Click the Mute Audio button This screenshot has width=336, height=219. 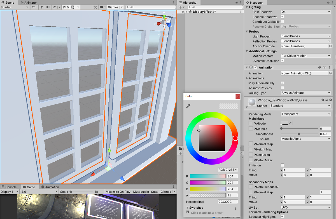(141, 192)
